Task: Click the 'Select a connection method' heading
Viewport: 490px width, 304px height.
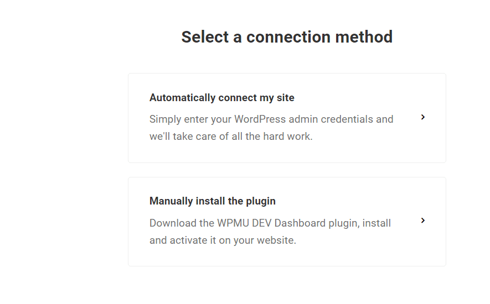Action: (287, 37)
